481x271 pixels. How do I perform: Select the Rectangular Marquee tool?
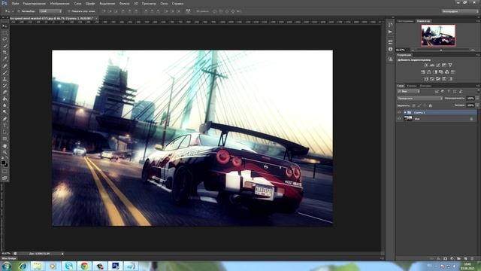point(5,32)
